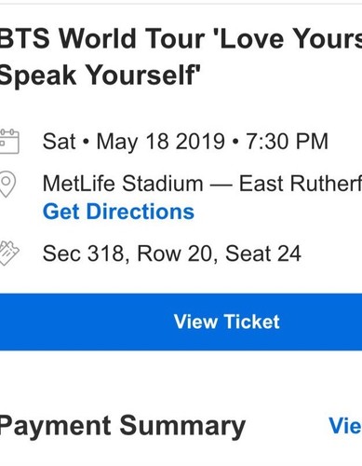
Task: Open the Get Directions link
Action: tap(118, 212)
